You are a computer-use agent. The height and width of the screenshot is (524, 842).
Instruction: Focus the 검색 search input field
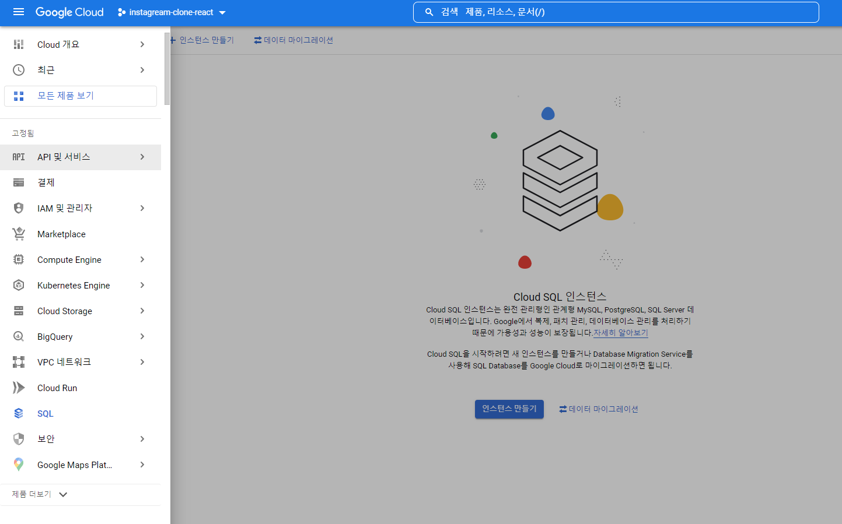(616, 12)
